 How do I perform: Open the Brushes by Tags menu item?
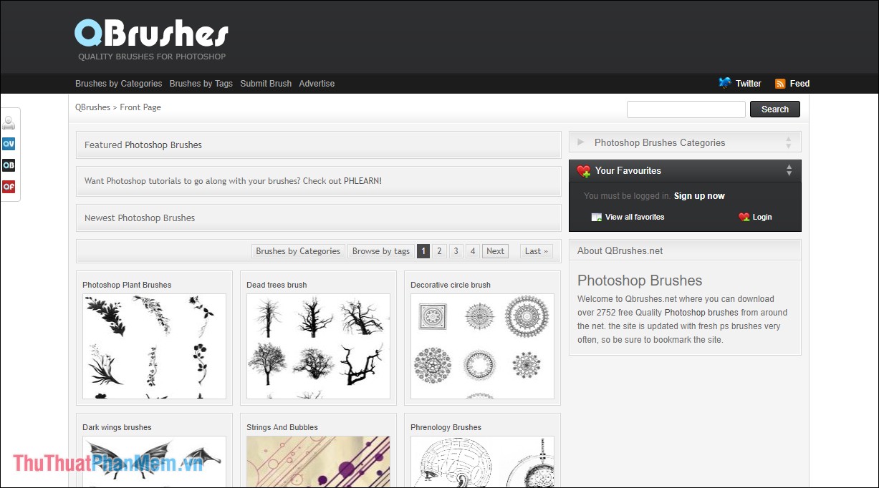click(201, 84)
